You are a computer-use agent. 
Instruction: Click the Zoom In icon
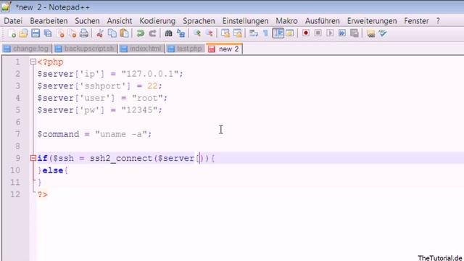(197, 33)
